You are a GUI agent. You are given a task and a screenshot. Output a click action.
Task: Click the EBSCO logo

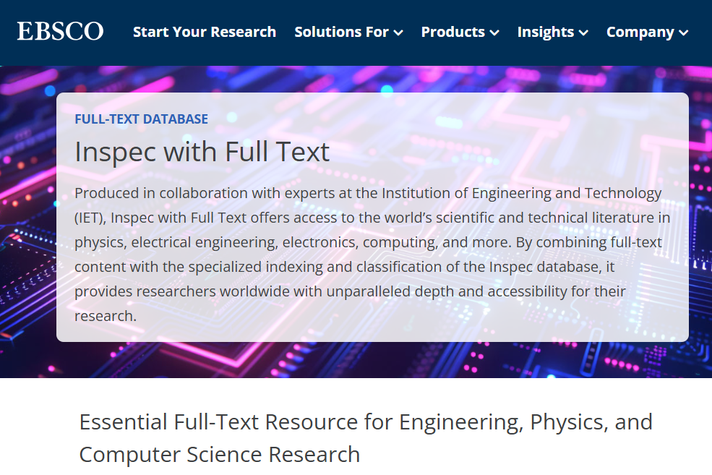(61, 31)
